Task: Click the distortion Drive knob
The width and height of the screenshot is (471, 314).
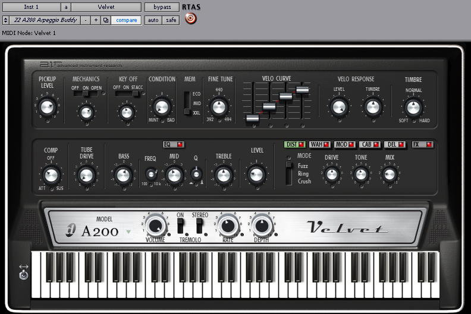Action: [332, 175]
